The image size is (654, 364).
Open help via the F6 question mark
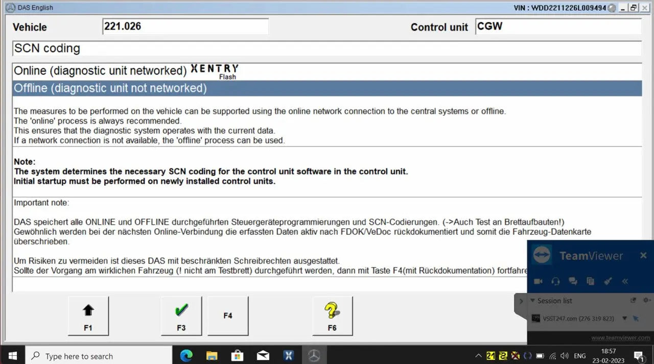pyautogui.click(x=333, y=315)
